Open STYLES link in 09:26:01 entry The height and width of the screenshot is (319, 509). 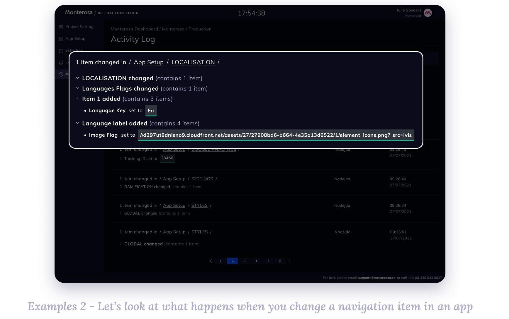tap(199, 232)
